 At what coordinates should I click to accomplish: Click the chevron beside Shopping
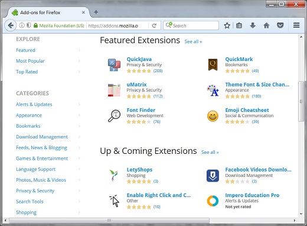click(x=79, y=212)
